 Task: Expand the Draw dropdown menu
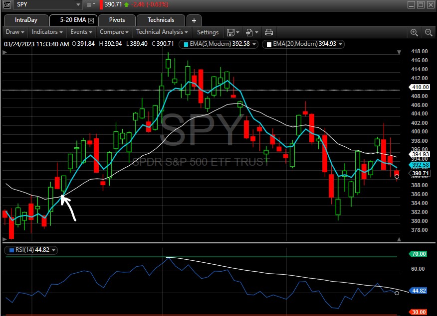coord(15,32)
